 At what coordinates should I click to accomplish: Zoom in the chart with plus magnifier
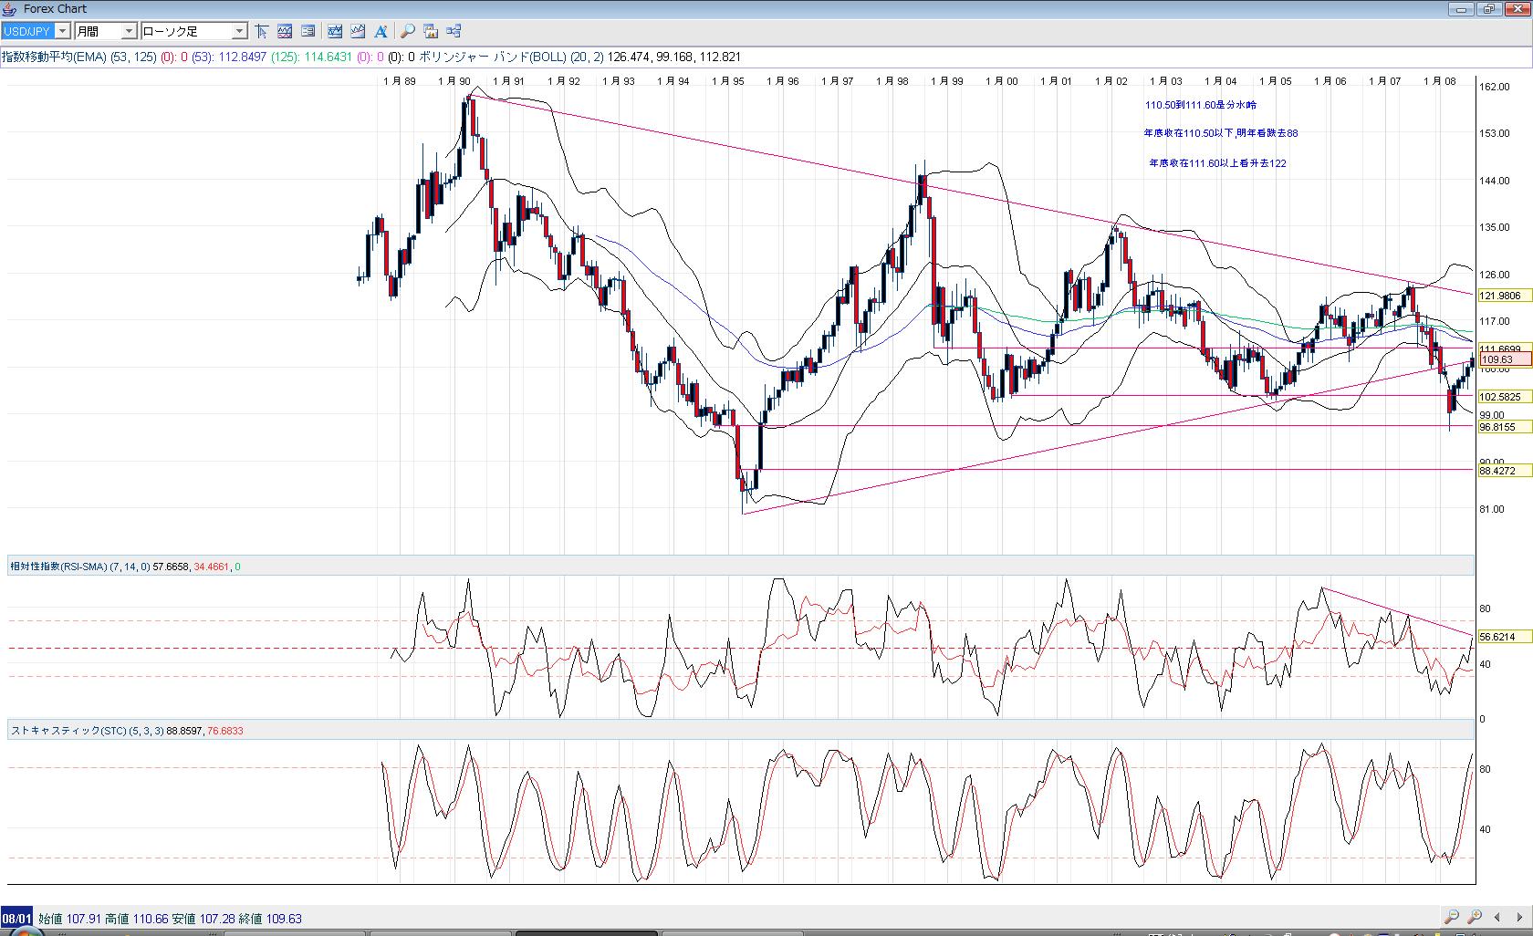(1475, 917)
